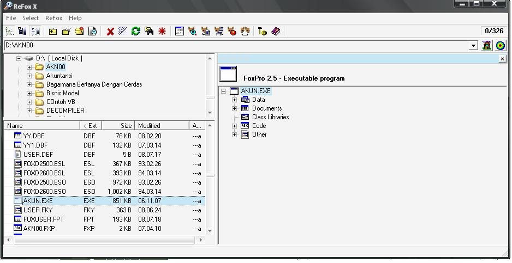Open the Help menu
The height and width of the screenshot is (263, 512).
[75, 18]
